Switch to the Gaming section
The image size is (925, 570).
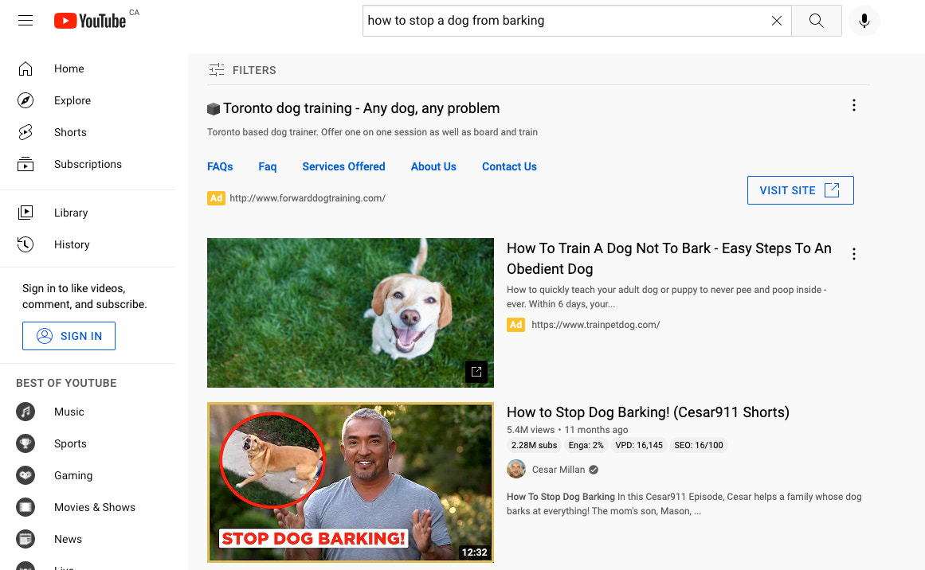(x=73, y=475)
